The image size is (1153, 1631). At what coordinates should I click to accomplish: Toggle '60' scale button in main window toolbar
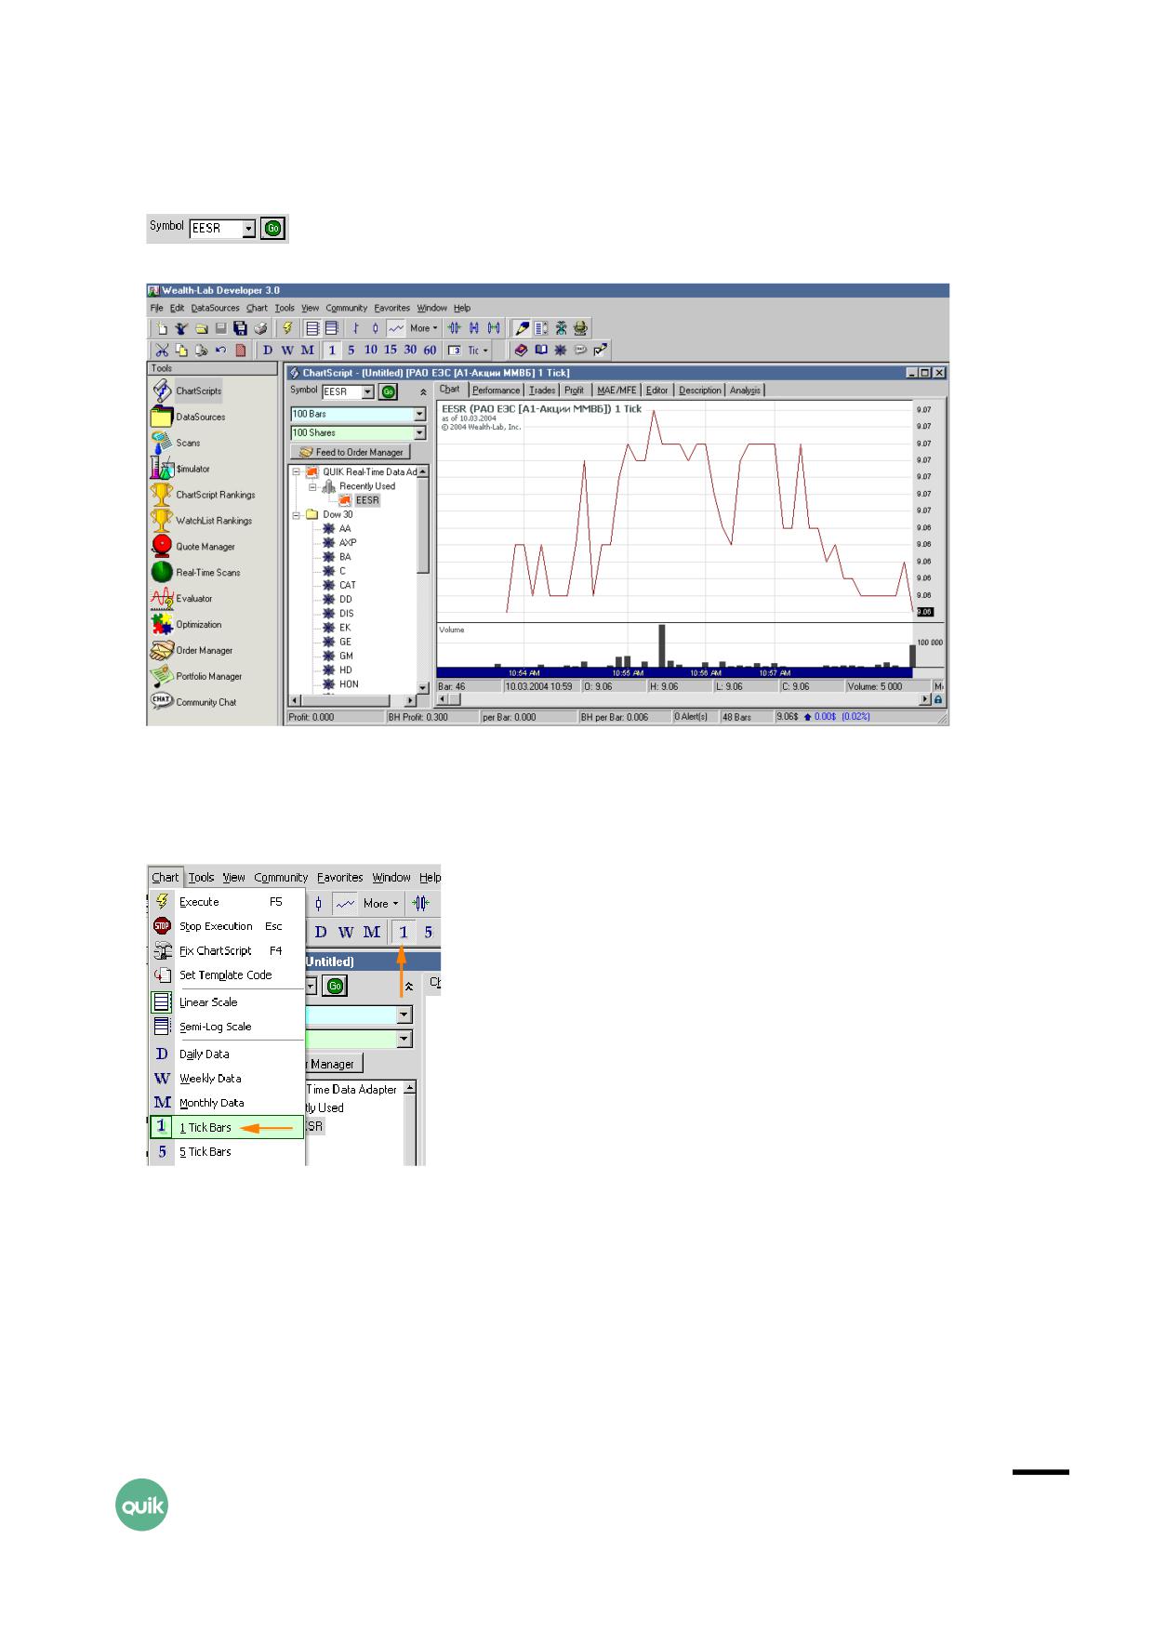[430, 351]
